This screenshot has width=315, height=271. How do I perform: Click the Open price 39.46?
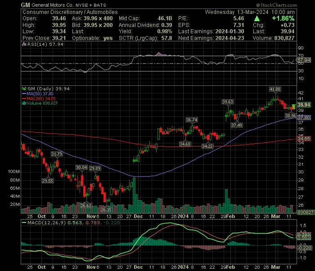(59, 18)
